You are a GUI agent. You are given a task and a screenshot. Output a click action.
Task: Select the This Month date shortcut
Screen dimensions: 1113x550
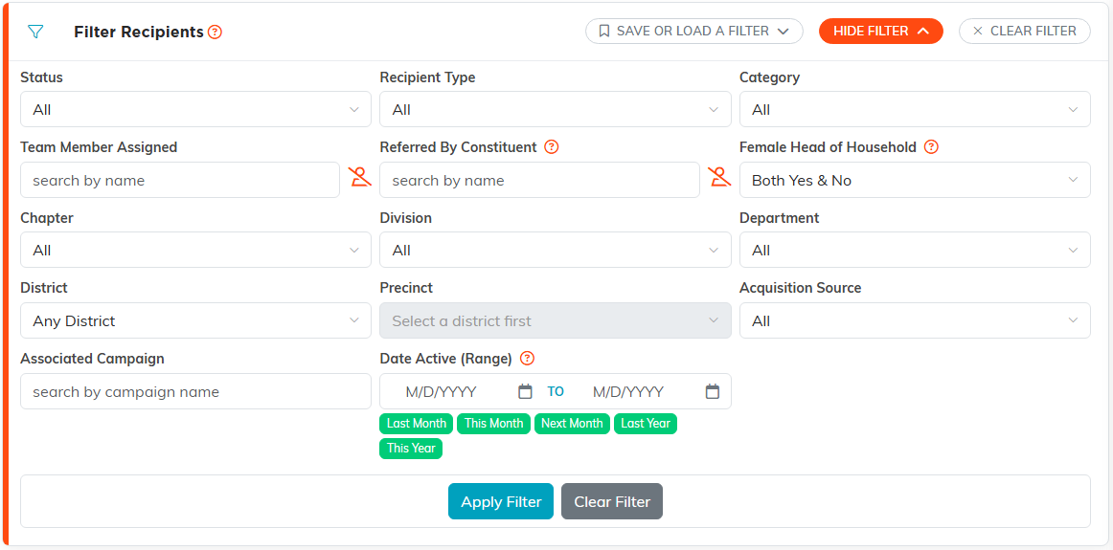coord(494,424)
